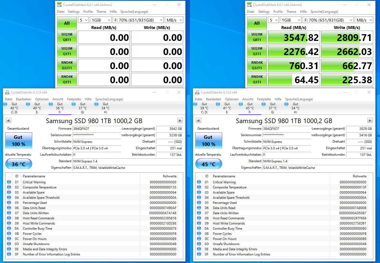Click status orb for Composite Temperature, left CrystalDiskInfo
The width and height of the screenshot is (380, 263).
tap(9, 187)
